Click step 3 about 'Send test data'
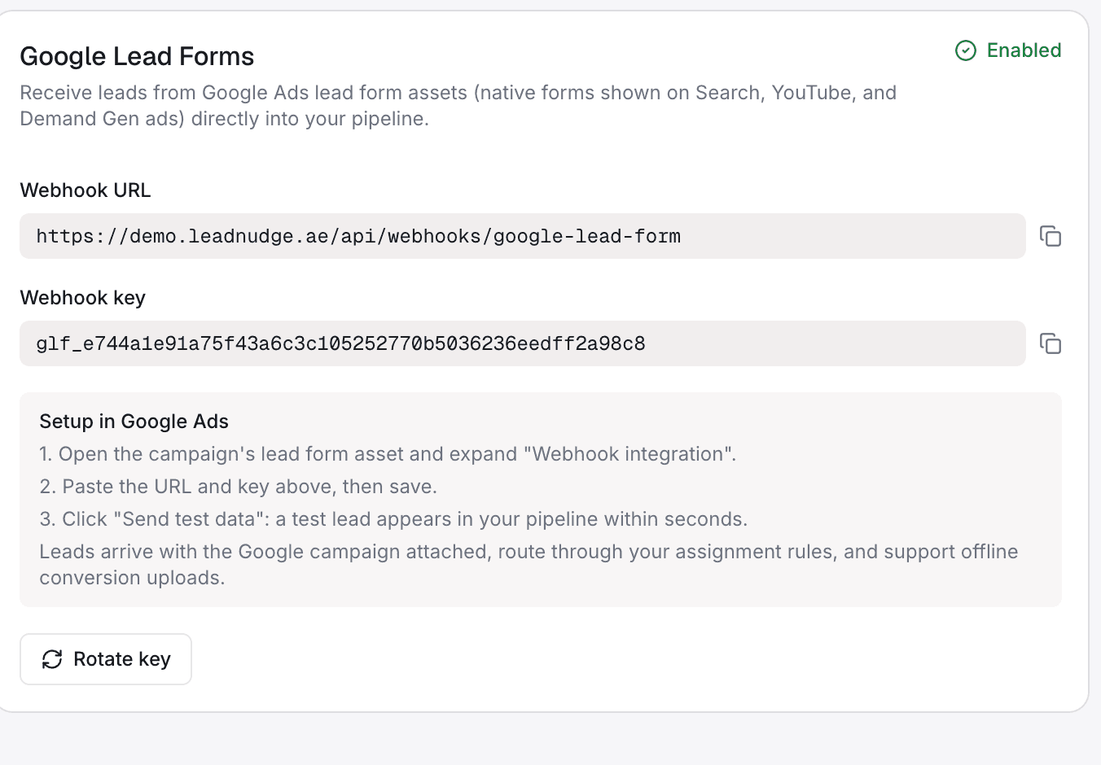 [x=393, y=519]
